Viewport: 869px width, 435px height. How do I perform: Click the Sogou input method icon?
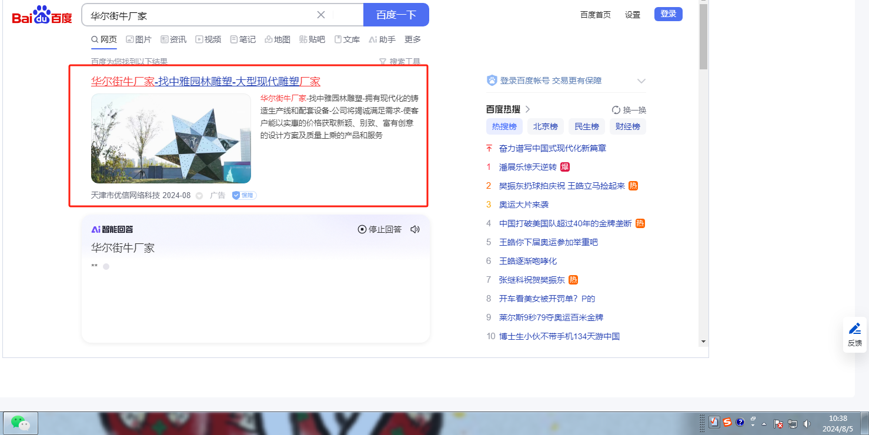pos(728,423)
